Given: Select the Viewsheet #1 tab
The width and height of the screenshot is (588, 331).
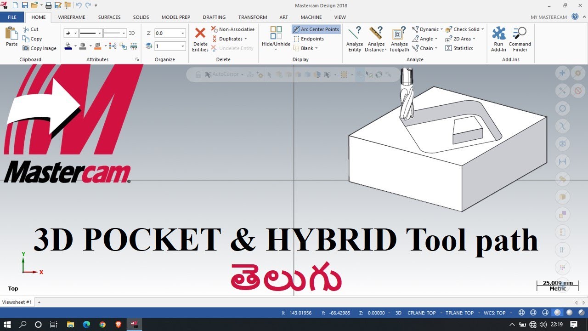Looking at the screenshot, I should tap(17, 302).
